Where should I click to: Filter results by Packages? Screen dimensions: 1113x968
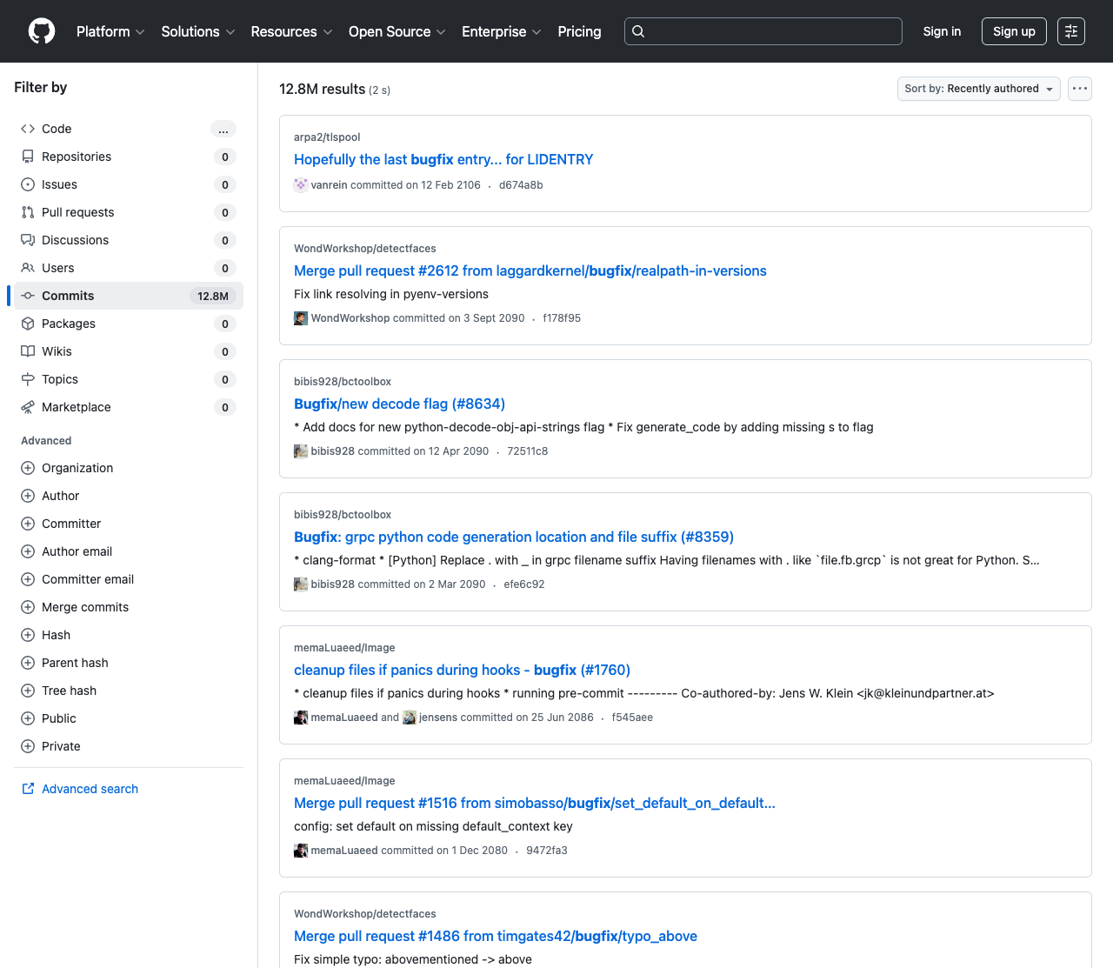129,324
